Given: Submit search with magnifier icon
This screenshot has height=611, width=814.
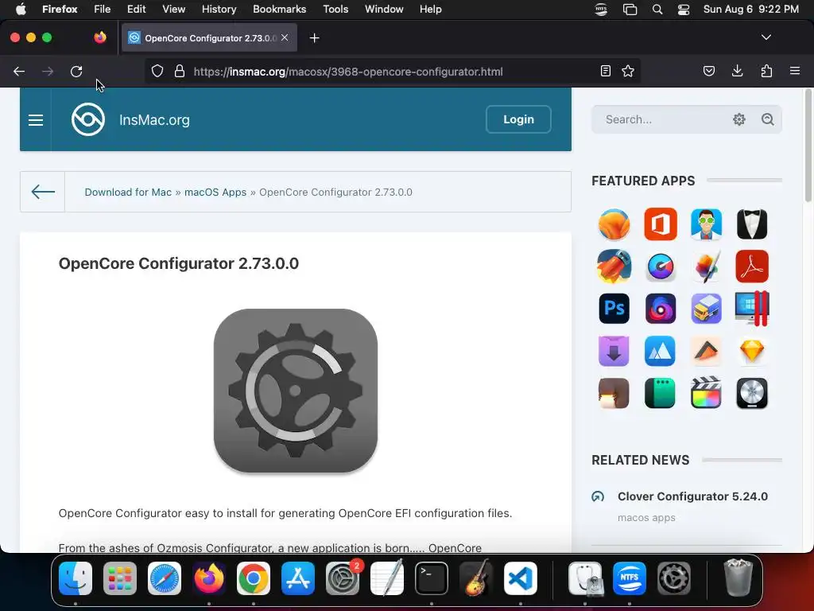Looking at the screenshot, I should click(x=768, y=119).
